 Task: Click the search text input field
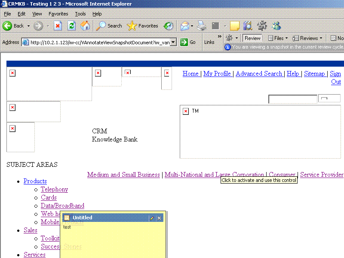(x=293, y=99)
